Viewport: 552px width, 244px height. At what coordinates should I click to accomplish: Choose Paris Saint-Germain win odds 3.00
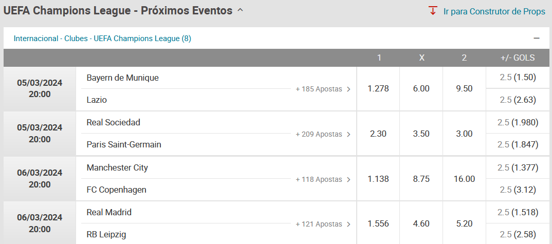464,134
